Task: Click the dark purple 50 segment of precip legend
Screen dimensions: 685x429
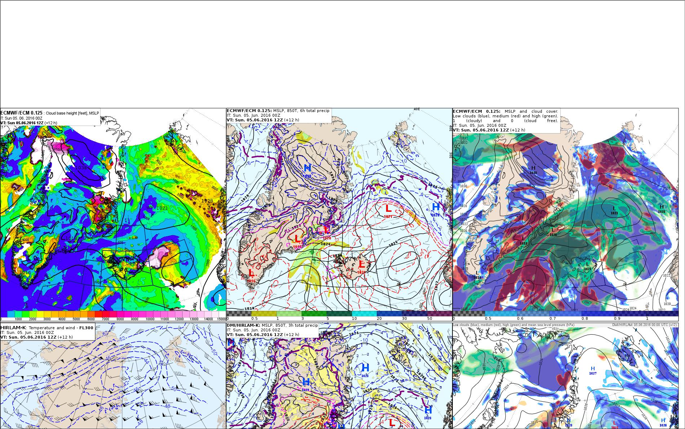Action: pyautogui.click(x=439, y=314)
